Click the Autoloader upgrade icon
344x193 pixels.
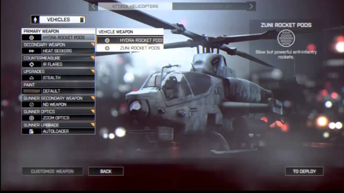tap(31, 131)
